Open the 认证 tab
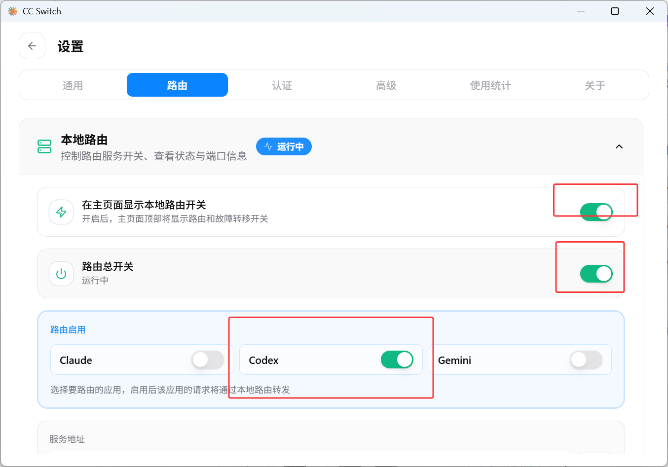Screen dimensions: 668x467 click(x=282, y=85)
